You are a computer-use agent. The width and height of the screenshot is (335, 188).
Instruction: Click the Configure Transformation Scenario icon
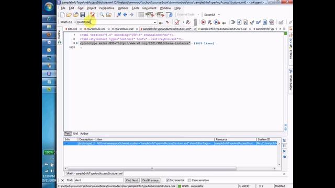coord(209,22)
